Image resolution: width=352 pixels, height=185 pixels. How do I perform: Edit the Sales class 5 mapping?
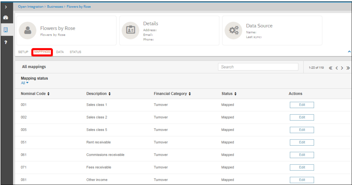tap(302, 130)
